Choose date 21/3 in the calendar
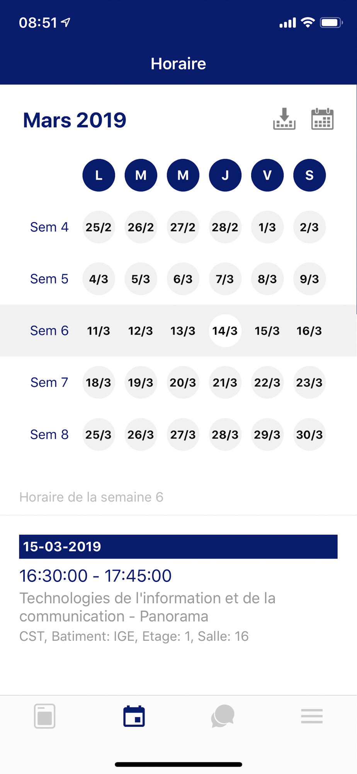This screenshot has width=357, height=774. [x=225, y=383]
